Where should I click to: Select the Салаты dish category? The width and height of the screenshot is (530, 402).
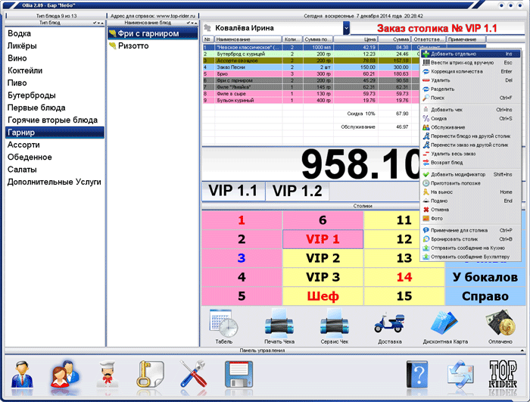tap(23, 169)
